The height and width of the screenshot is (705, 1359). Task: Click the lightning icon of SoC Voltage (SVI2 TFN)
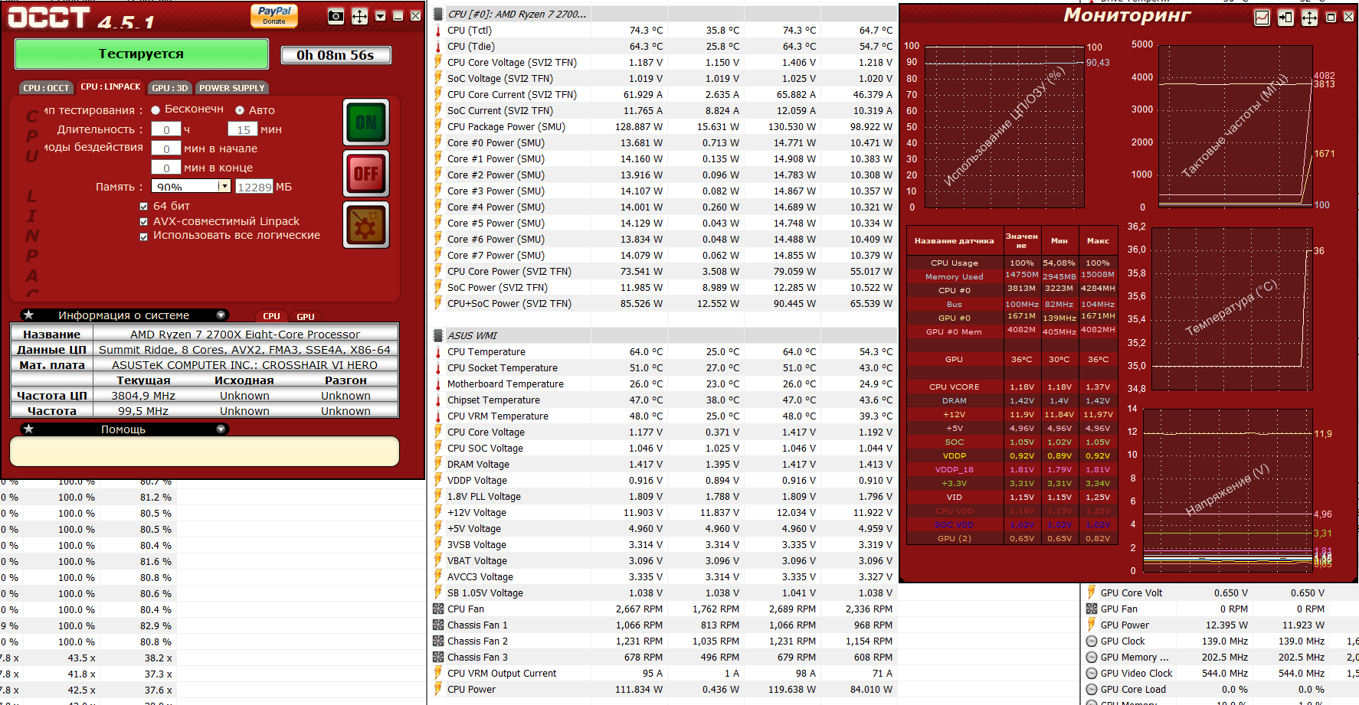[x=438, y=78]
